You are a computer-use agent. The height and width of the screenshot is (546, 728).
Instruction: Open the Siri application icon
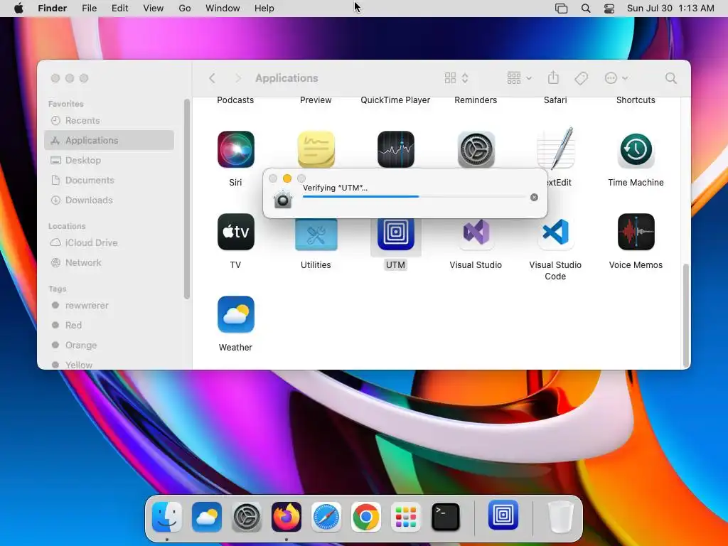[x=235, y=149]
